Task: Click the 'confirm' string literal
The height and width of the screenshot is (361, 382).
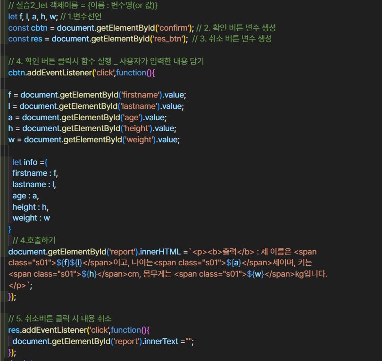Action: coord(178,28)
